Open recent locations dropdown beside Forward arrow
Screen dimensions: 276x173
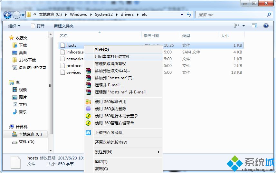pyautogui.click(x=23, y=15)
